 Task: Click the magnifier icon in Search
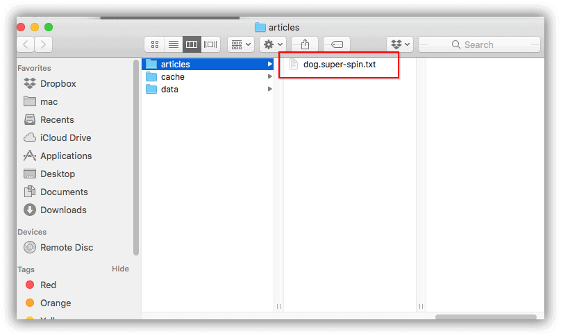(x=455, y=44)
